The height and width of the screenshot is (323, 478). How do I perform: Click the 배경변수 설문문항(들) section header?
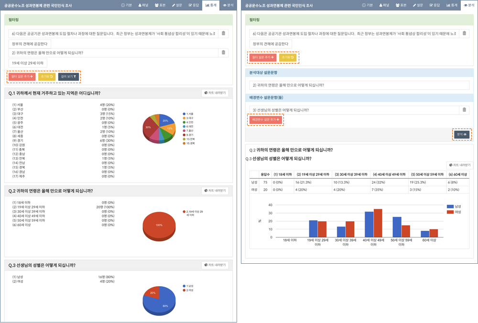359,97
